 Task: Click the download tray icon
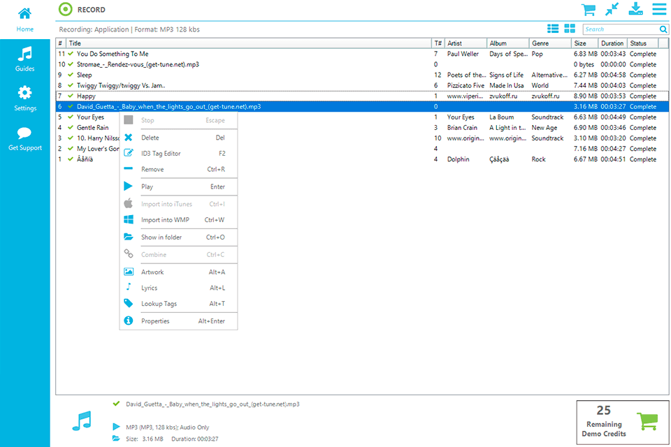click(635, 9)
